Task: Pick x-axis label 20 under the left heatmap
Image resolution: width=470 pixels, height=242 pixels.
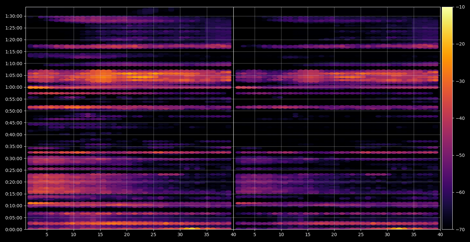Action: 127,235
